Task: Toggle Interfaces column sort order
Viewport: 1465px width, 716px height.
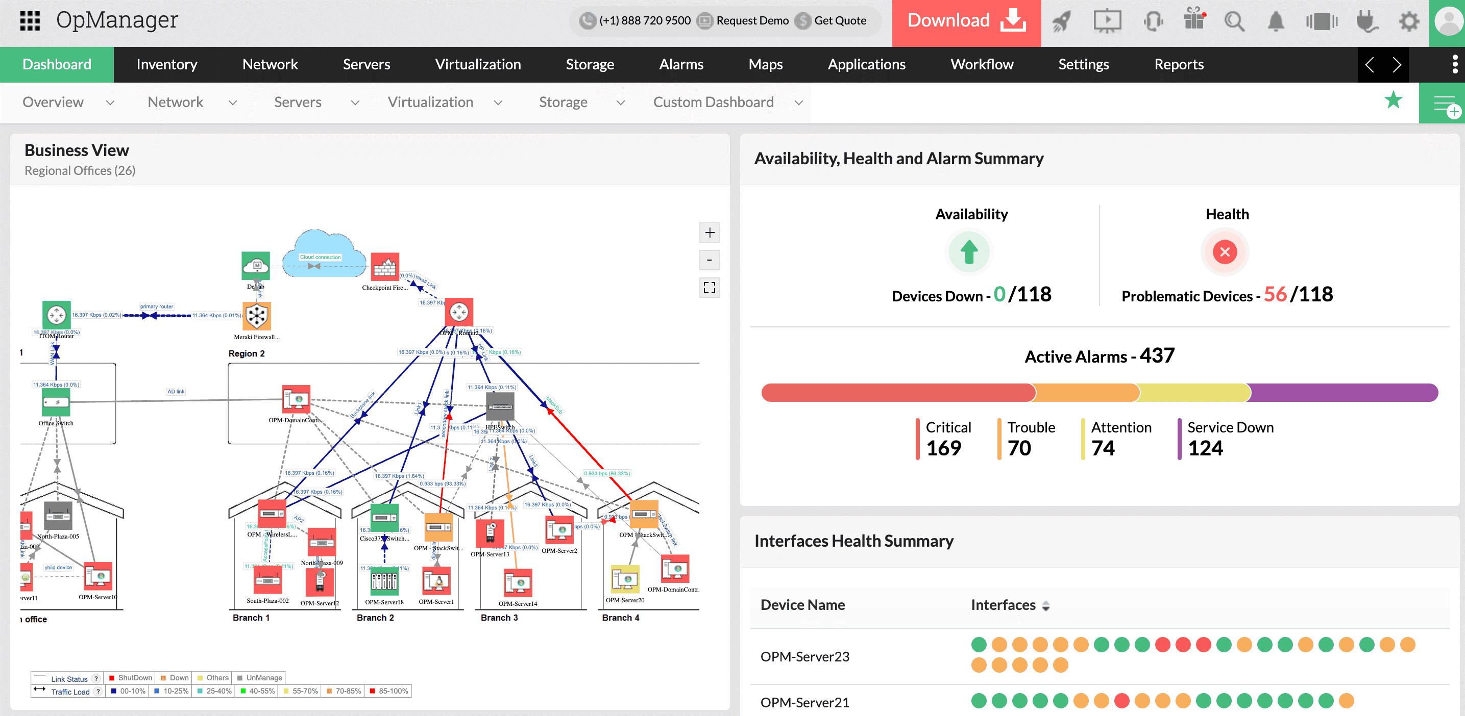Action: 1046,606
